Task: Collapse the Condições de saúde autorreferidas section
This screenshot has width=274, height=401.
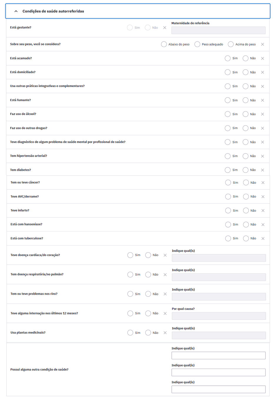Action: pyautogui.click(x=16, y=11)
